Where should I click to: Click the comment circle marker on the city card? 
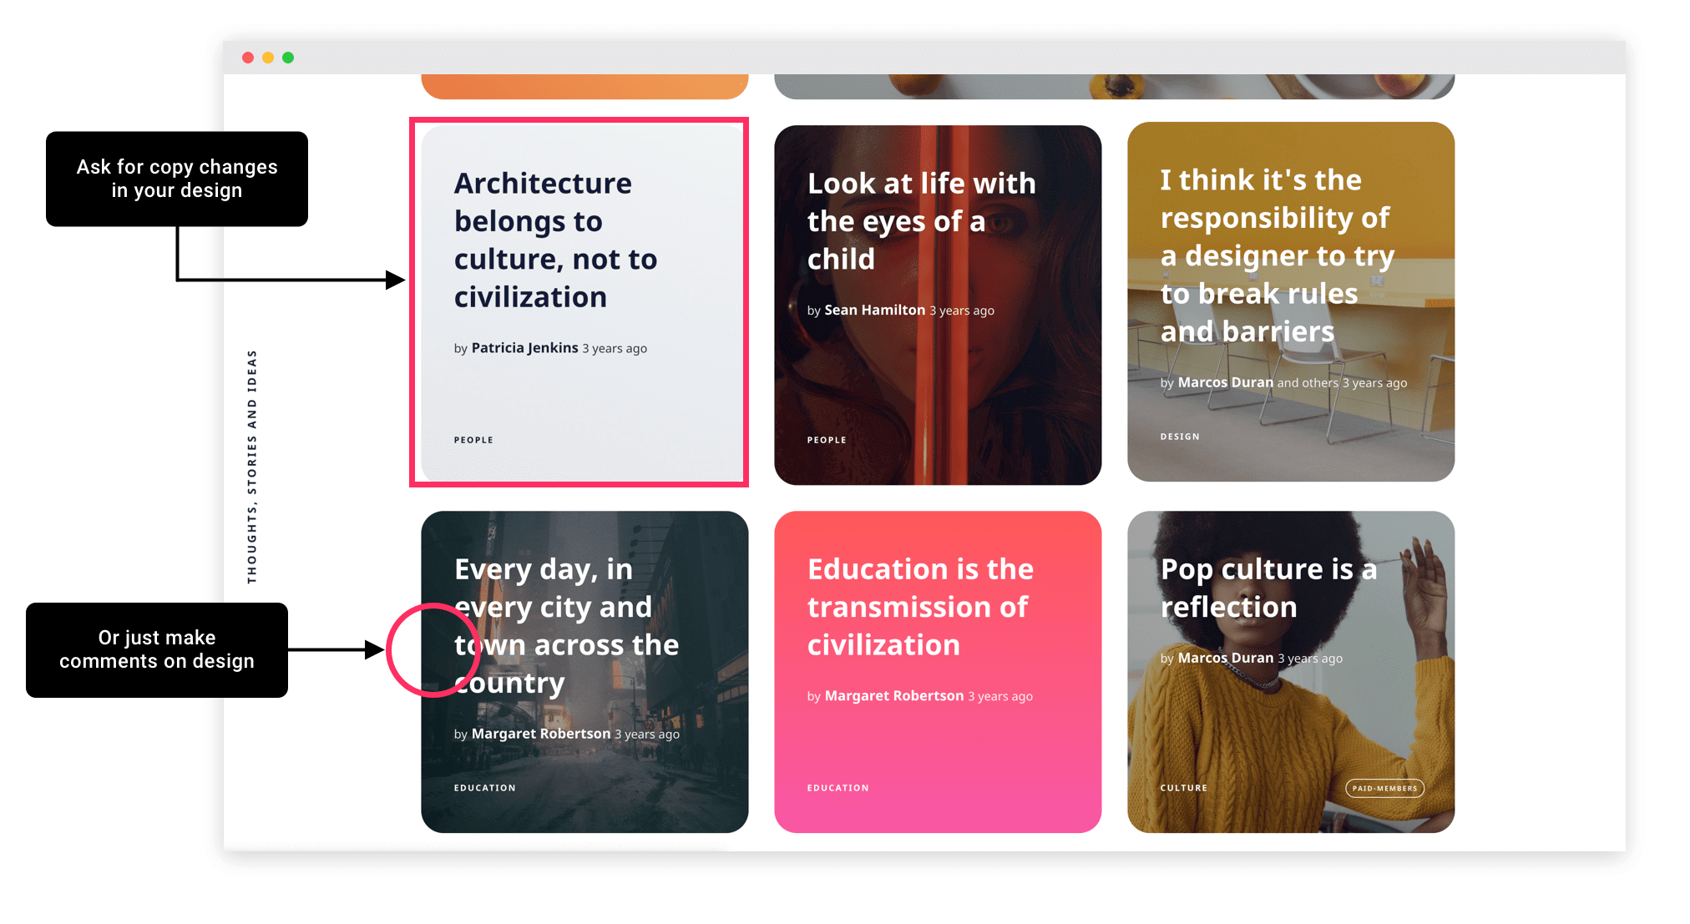coord(433,649)
